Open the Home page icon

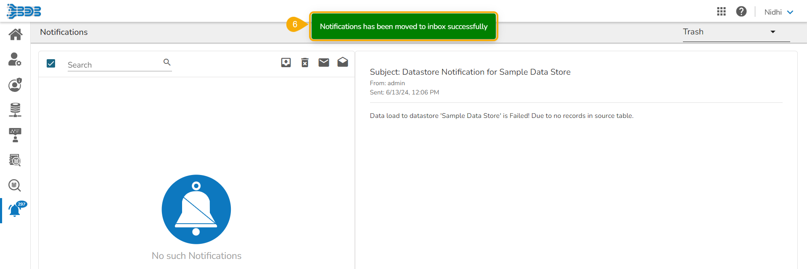(x=16, y=34)
